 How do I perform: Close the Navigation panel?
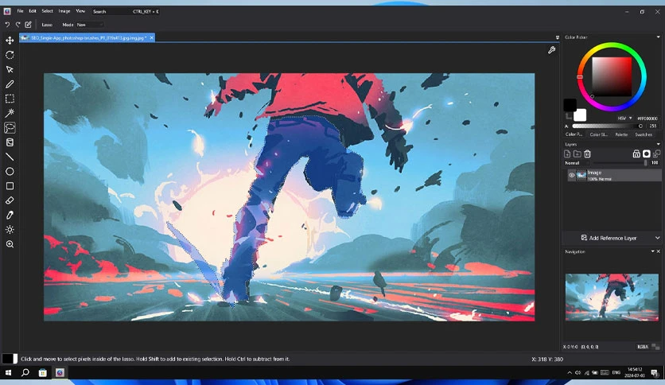click(658, 251)
